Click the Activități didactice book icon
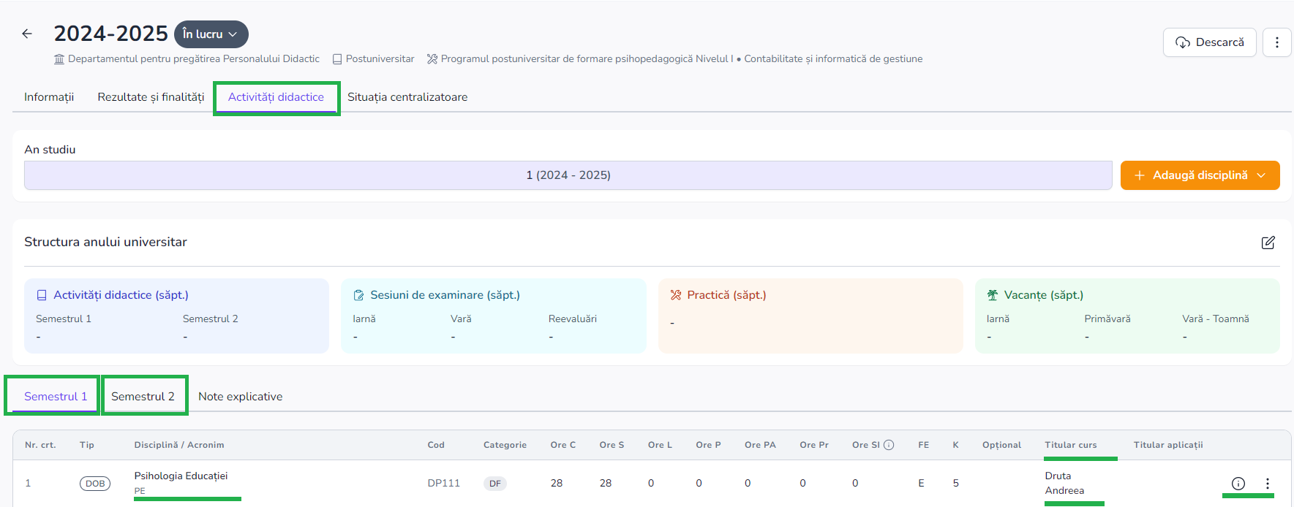The image size is (1294, 507). pyautogui.click(x=42, y=295)
